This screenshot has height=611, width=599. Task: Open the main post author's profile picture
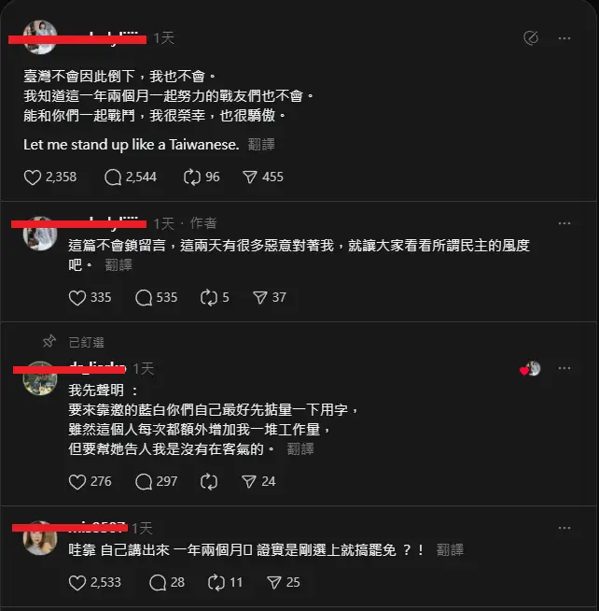coord(40,37)
